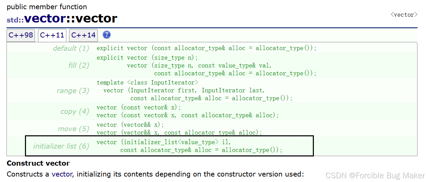This screenshot has height=182, width=426.
Task: Select the copy (4) constructor label
Action: (x=75, y=111)
